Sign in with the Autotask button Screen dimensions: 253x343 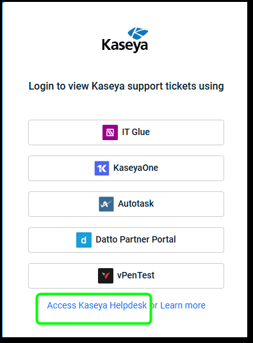point(126,204)
